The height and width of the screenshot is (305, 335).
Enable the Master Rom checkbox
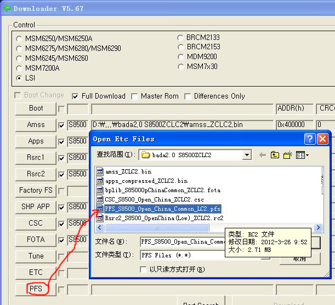[x=134, y=96]
